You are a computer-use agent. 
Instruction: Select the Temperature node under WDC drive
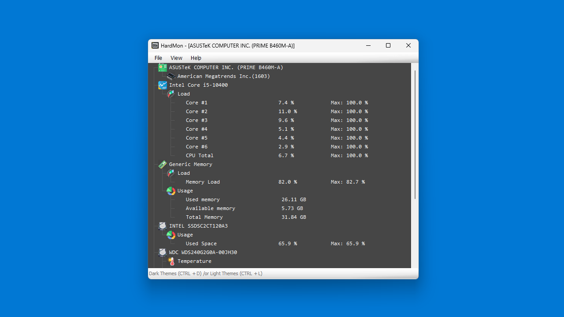point(194,261)
